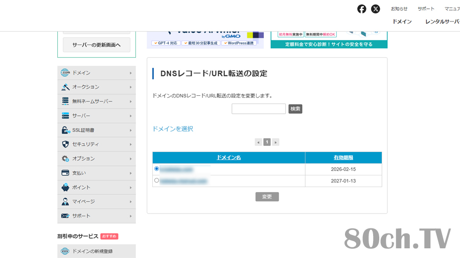This screenshot has height=258, width=460.
Task: Expand the サーバー sidebar arrow
Action: pos(130,116)
